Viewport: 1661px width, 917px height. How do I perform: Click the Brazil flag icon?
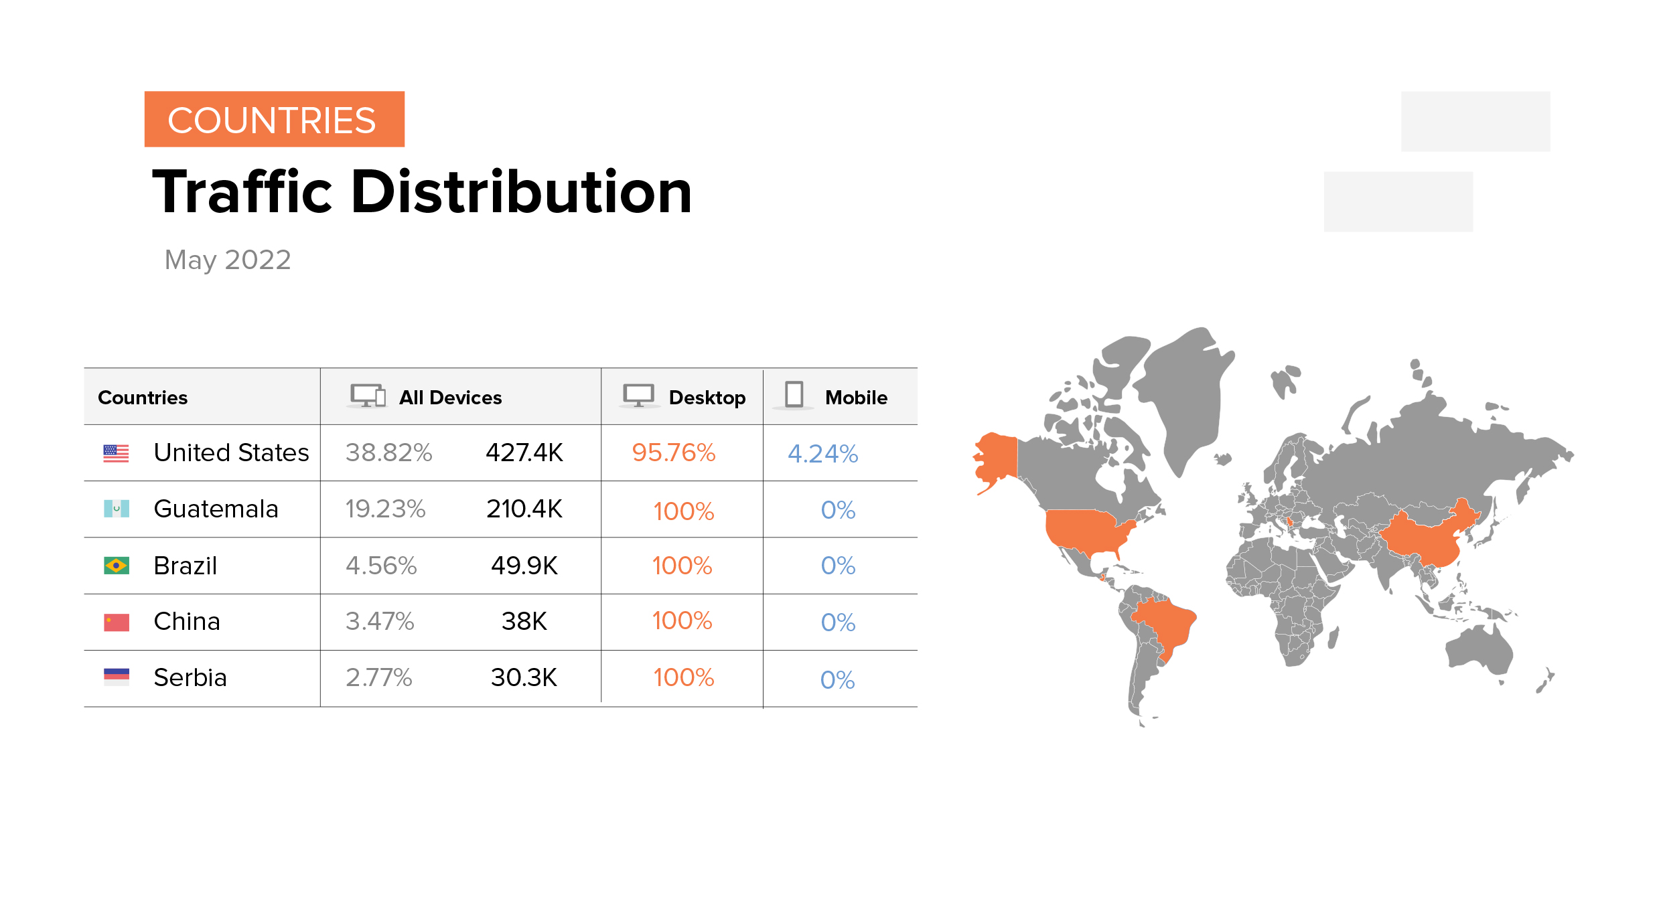(116, 566)
